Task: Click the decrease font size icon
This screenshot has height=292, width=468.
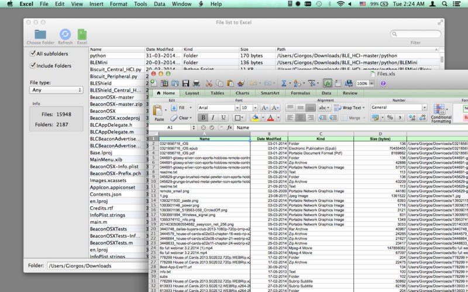Action: [x=275, y=107]
